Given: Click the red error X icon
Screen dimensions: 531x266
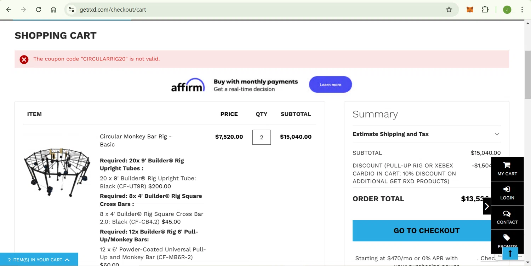Looking at the screenshot, I should pyautogui.click(x=24, y=59).
